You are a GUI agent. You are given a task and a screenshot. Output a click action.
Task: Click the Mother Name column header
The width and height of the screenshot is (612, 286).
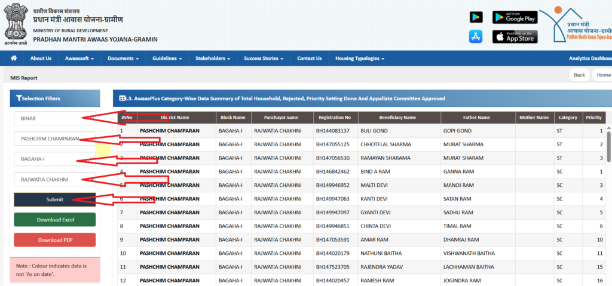[x=534, y=118]
